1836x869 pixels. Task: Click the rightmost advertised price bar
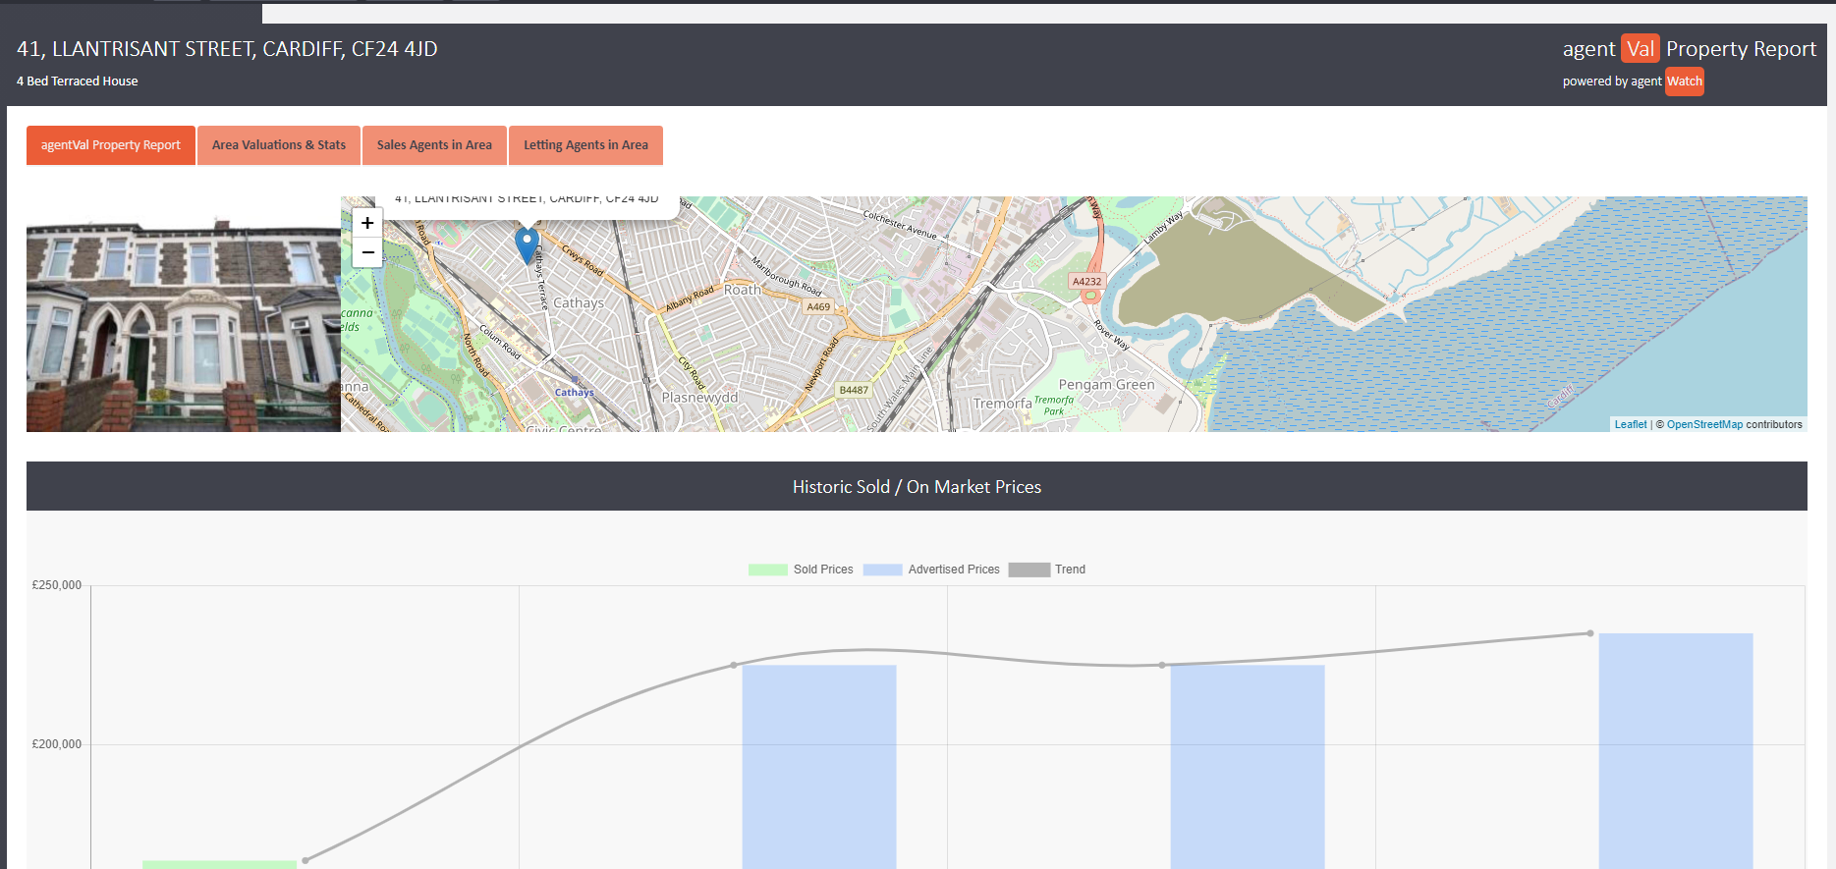[1675, 751]
